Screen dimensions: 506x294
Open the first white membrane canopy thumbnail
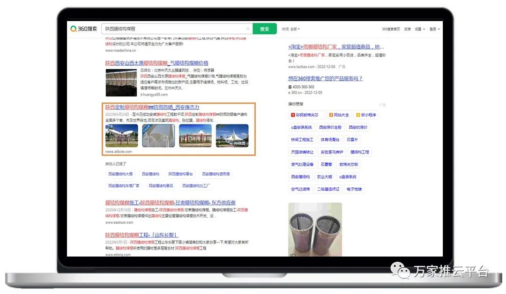122,135
